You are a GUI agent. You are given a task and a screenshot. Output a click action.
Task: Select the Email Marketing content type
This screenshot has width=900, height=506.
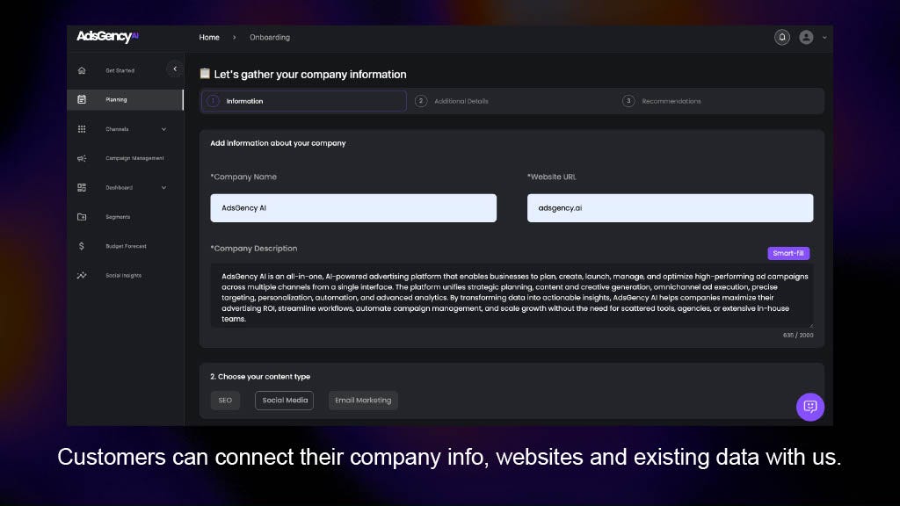point(363,401)
